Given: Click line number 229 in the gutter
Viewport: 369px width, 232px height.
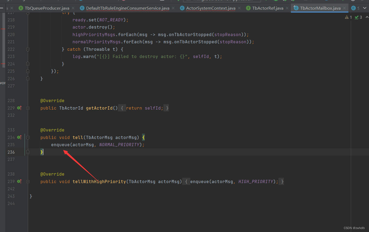Looking at the screenshot, I should 11,108.
